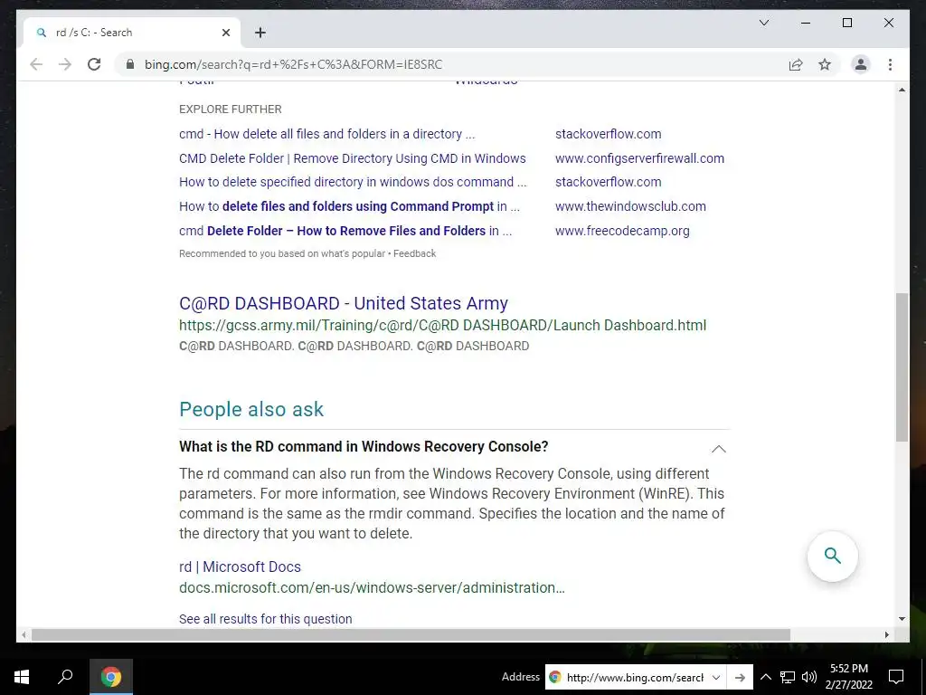Select the 'rd /s C: - Search' tab
926x695 pixels.
132,33
